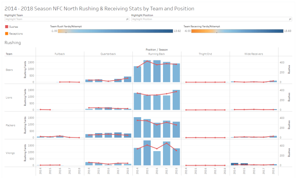Click the Lions Running Back 2018 bar
Image resolution: width=297 pixels, height=178 pixels.
(176, 100)
